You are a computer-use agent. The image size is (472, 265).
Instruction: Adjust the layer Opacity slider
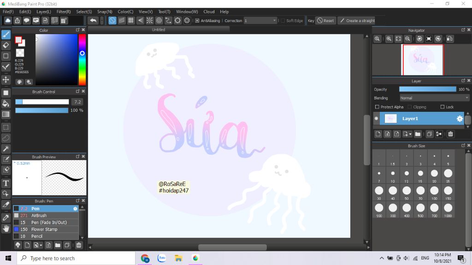[427, 89]
